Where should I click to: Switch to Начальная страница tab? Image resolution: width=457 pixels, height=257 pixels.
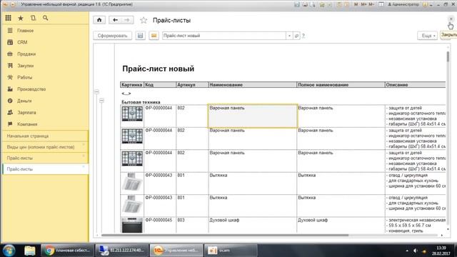tap(46, 136)
